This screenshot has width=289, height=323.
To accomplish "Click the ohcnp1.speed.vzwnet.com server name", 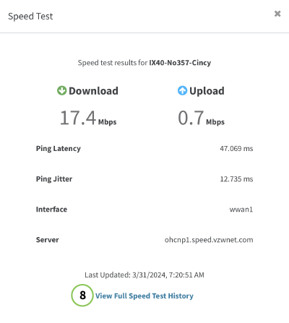I will click(x=209, y=240).
